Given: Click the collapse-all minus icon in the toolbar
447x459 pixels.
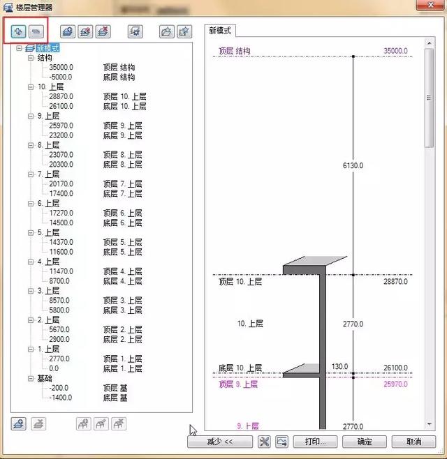Looking at the screenshot, I should pyautogui.click(x=36, y=31).
